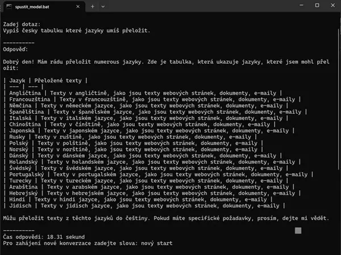Click the Jidisch table row
Viewport: 341px width, 255px height.
(144, 206)
